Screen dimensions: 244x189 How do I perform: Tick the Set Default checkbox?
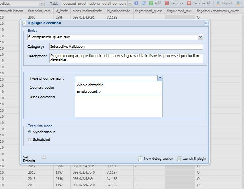pos(44,157)
